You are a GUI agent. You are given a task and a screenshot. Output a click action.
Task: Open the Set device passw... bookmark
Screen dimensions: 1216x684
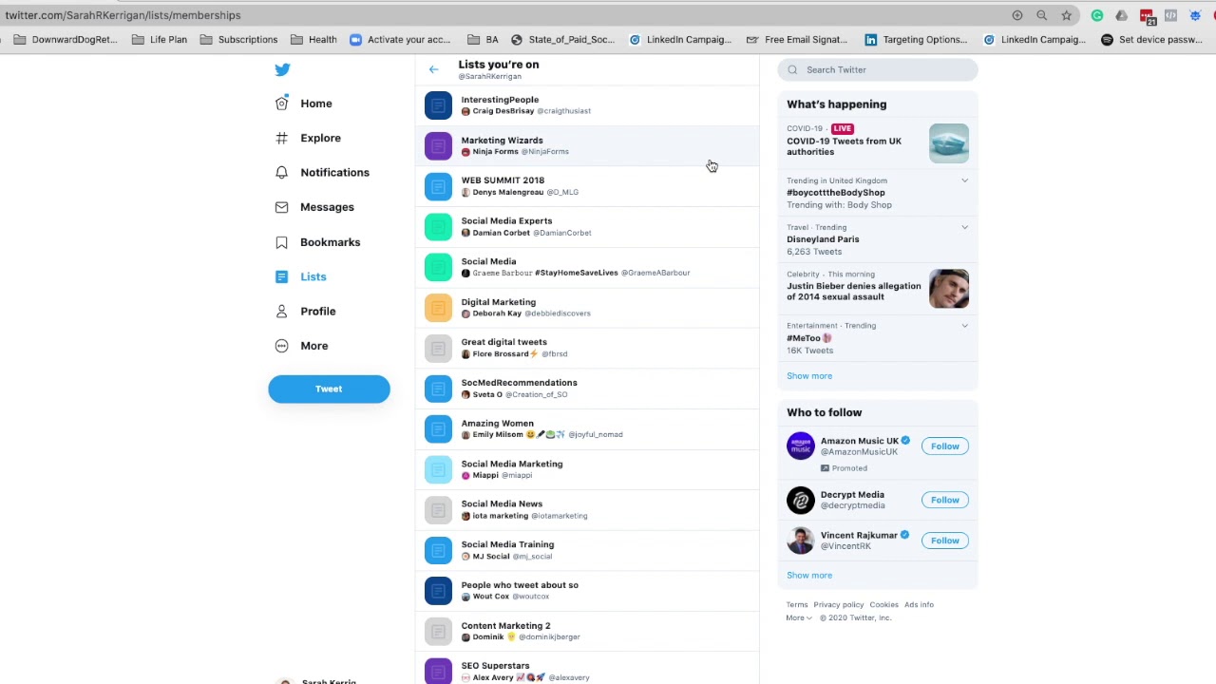point(1151,40)
